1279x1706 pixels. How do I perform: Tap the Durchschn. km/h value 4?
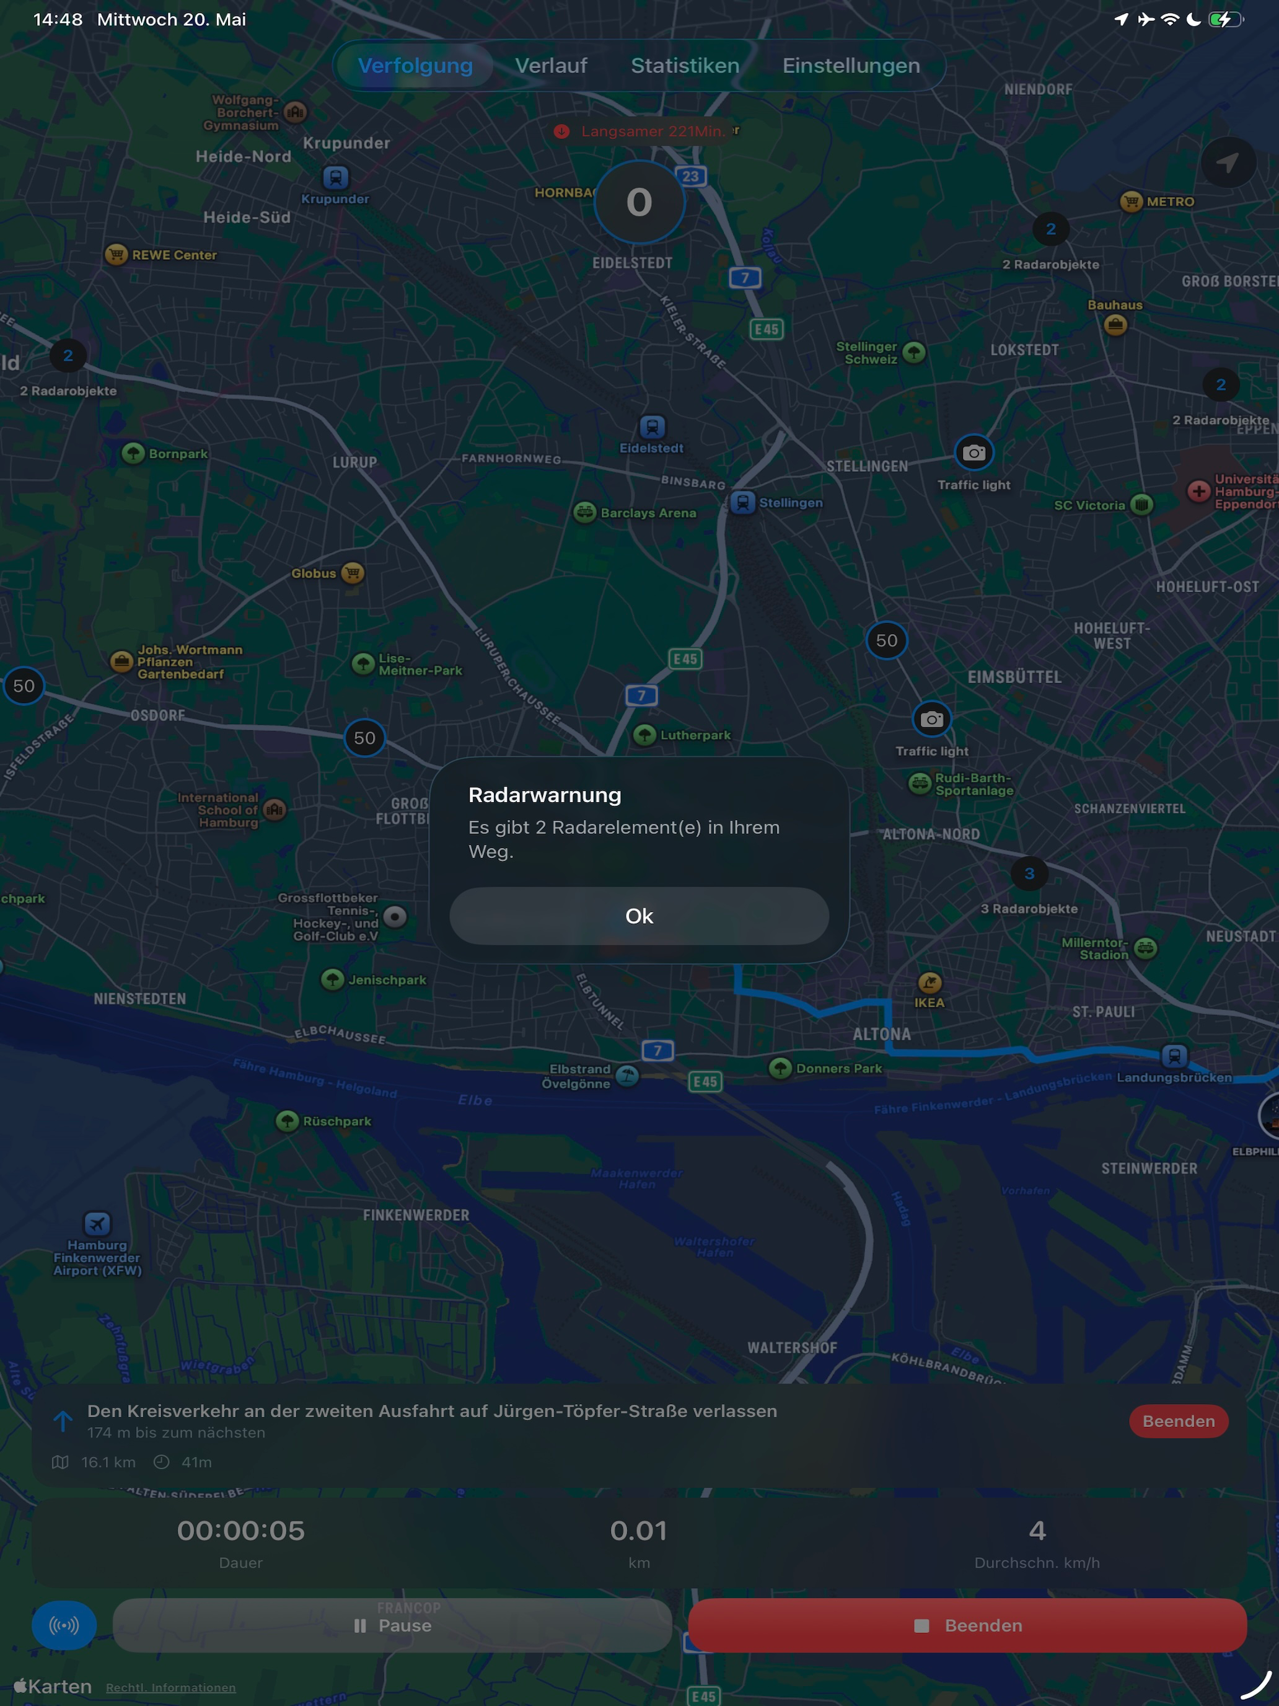1037,1530
